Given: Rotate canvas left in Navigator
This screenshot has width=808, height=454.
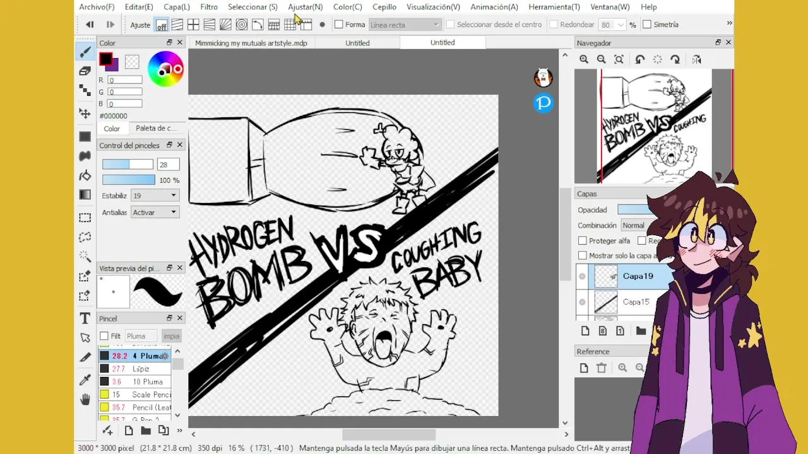Looking at the screenshot, I should click(x=639, y=59).
